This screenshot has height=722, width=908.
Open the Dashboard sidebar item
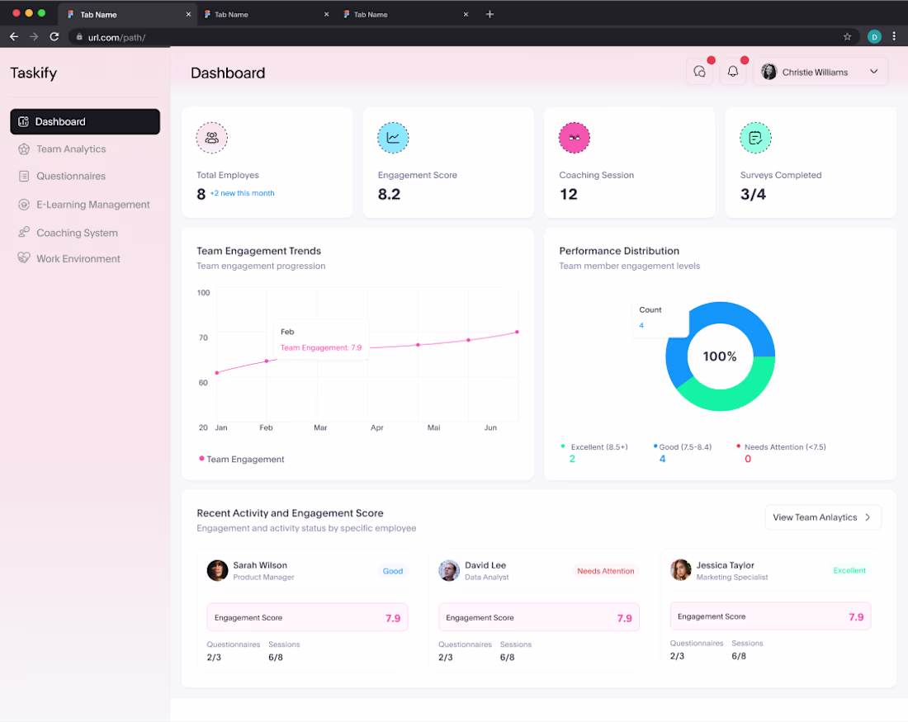(x=84, y=121)
